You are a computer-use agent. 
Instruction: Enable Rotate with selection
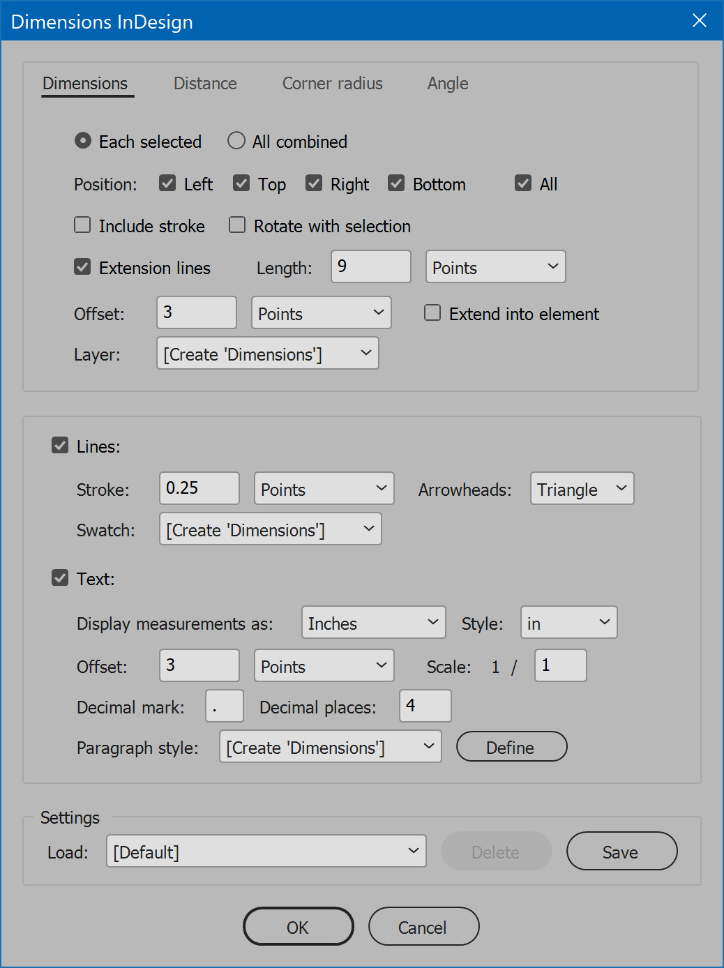tap(237, 225)
